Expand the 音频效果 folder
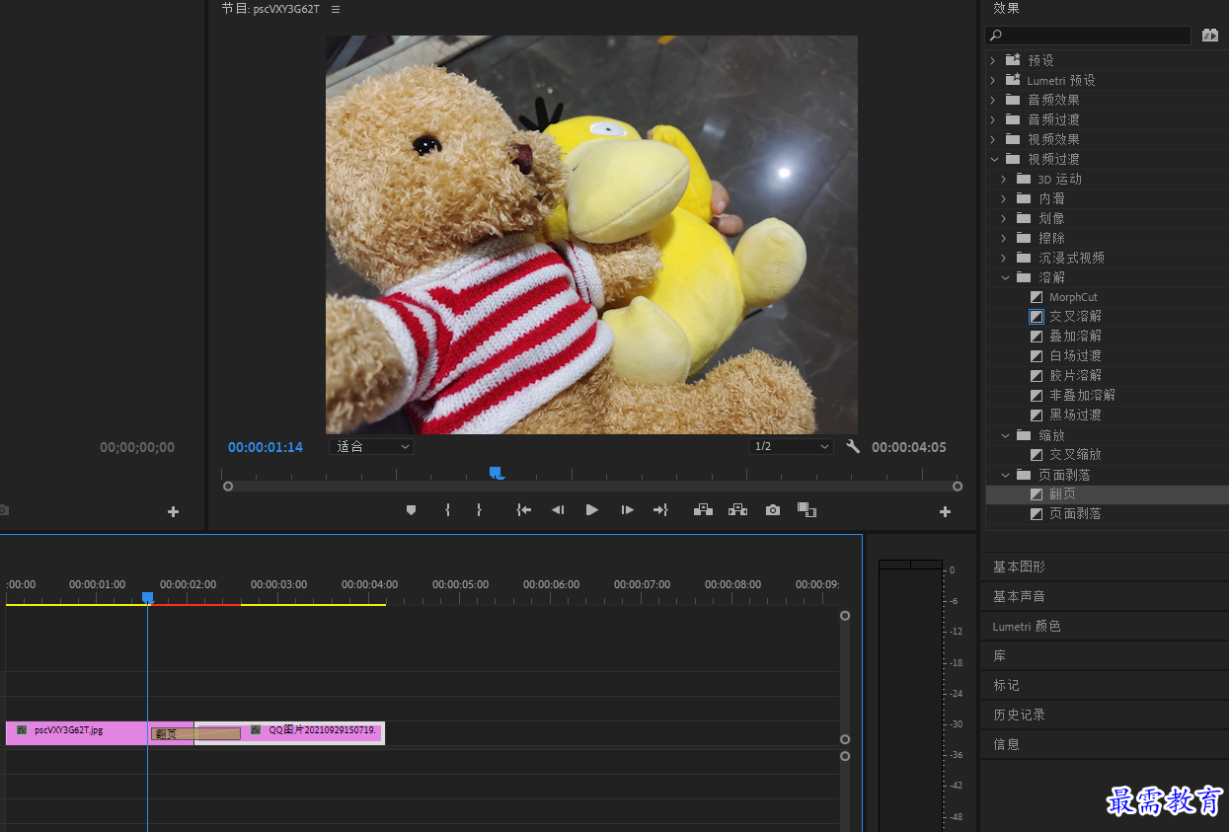The image size is (1229, 832). point(993,100)
